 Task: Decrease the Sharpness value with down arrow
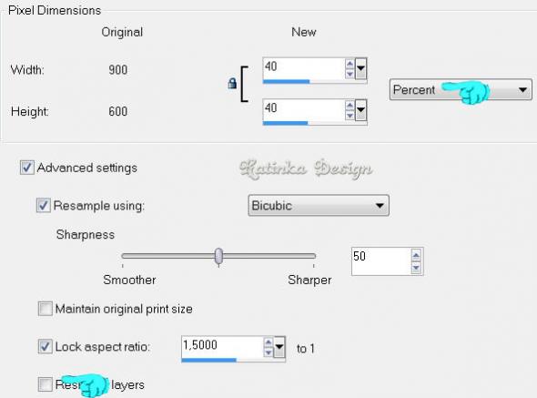416,268
